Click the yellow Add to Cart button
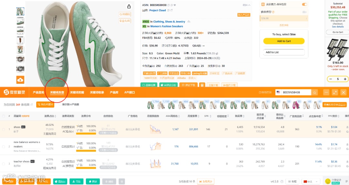349x185 pixels. (284, 41)
